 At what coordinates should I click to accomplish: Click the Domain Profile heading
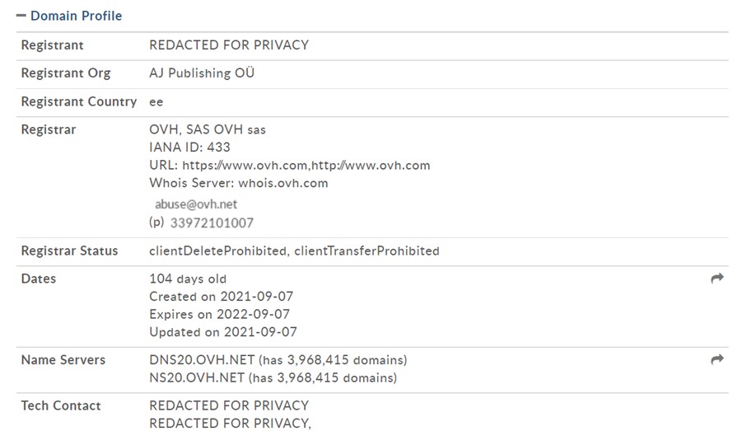pyautogui.click(x=76, y=16)
